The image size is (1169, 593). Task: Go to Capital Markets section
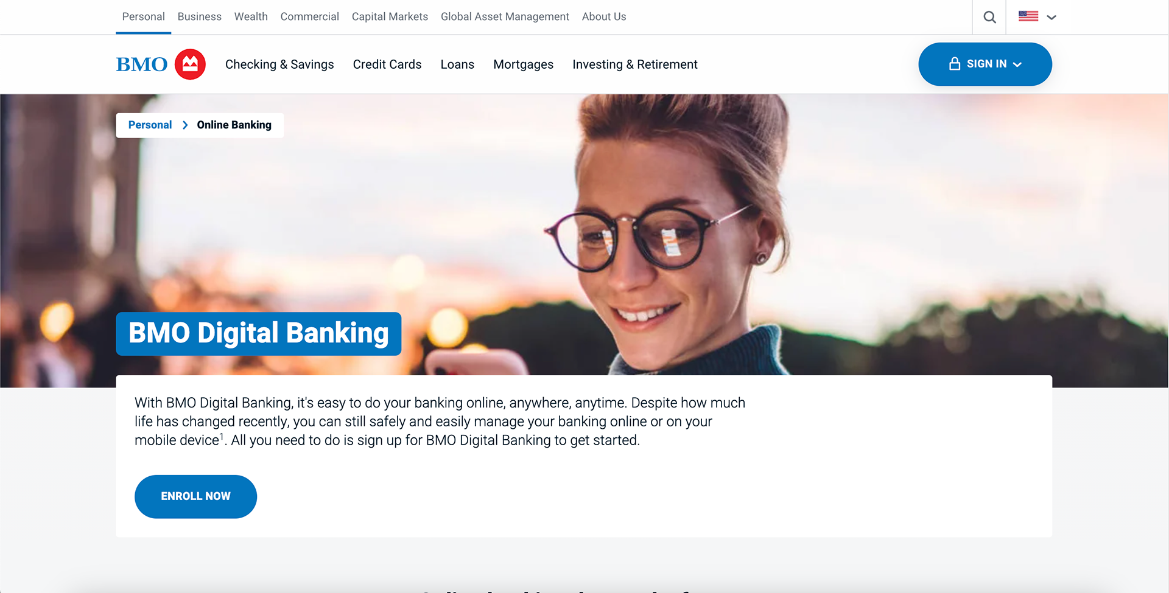(x=390, y=17)
